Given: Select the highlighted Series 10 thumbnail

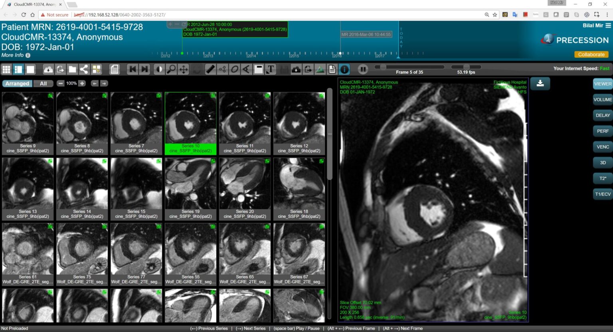Looking at the screenshot, I should [x=191, y=123].
